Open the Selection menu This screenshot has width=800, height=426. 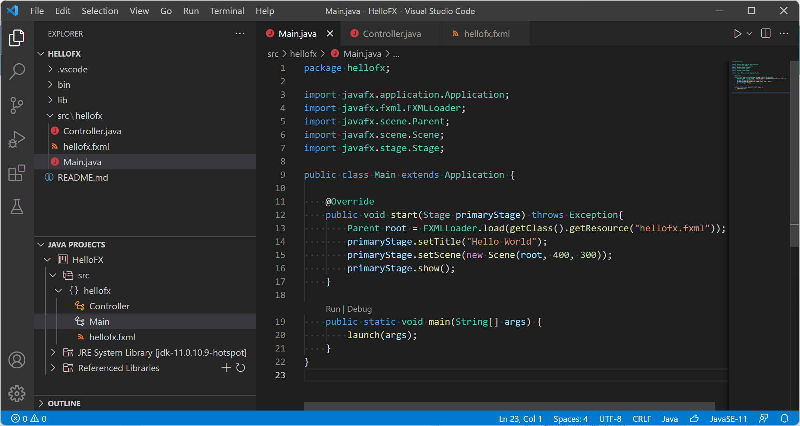pyautogui.click(x=100, y=11)
